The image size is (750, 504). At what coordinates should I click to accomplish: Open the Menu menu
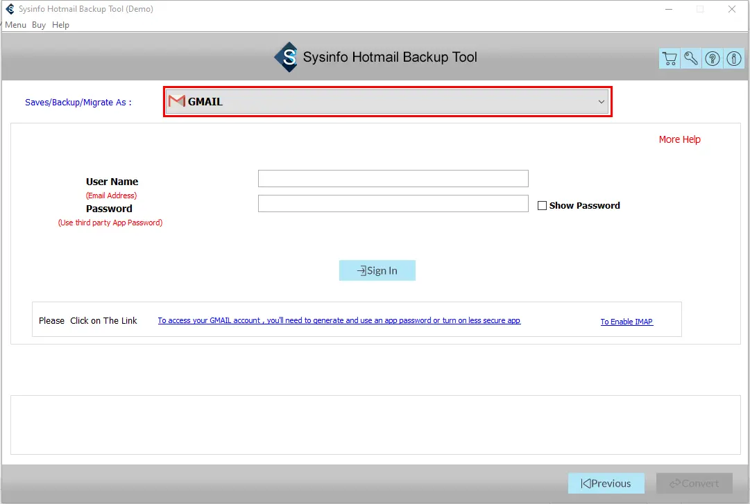16,25
